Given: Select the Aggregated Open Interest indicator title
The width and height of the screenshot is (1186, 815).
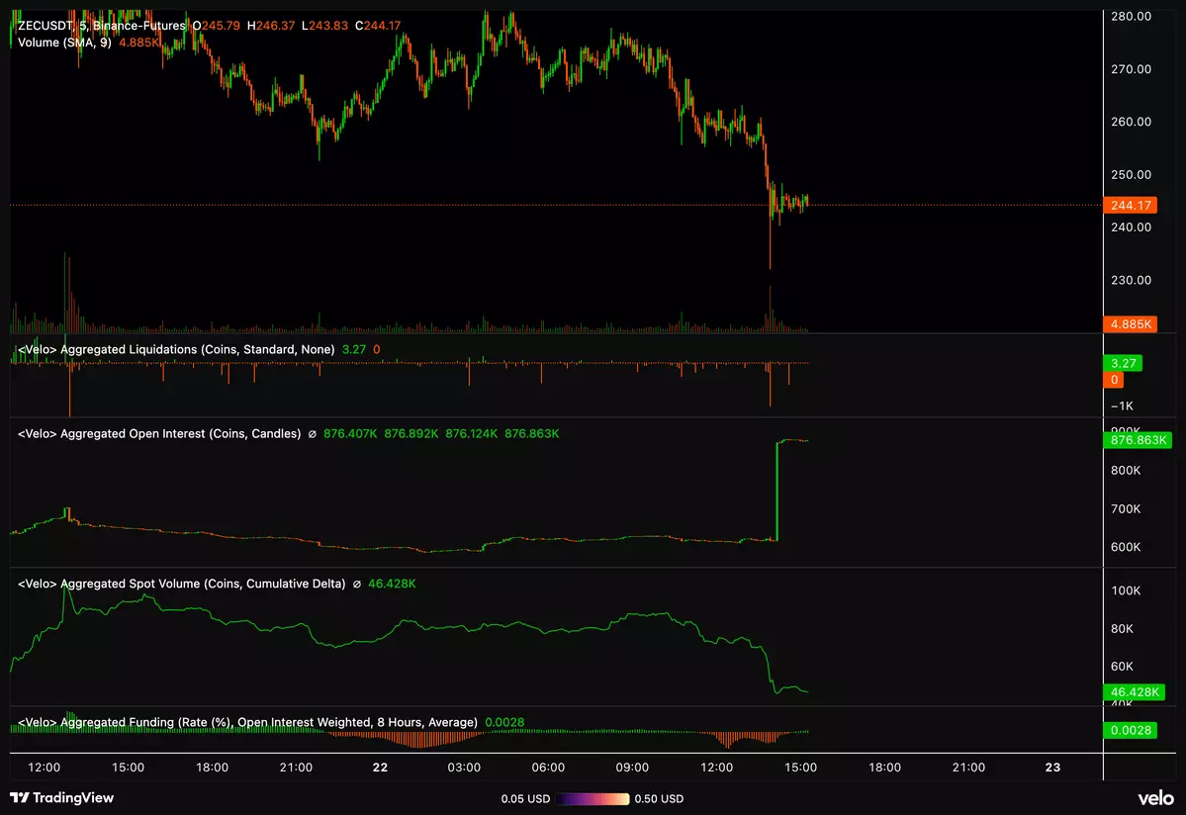Looking at the screenshot, I should coord(159,433).
